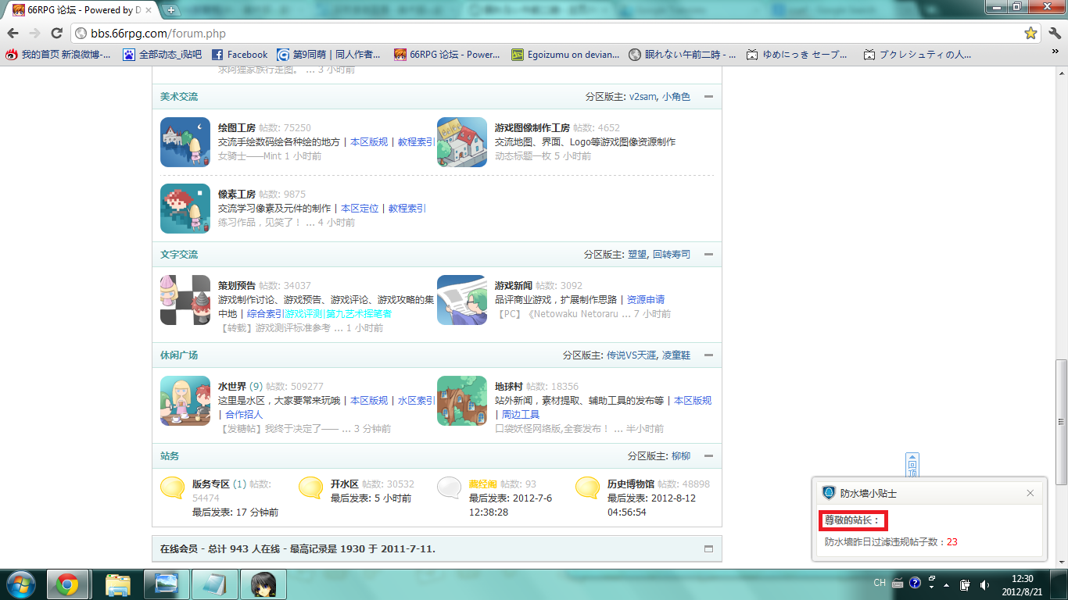Click the 回顶 back-to-top button

click(x=912, y=465)
